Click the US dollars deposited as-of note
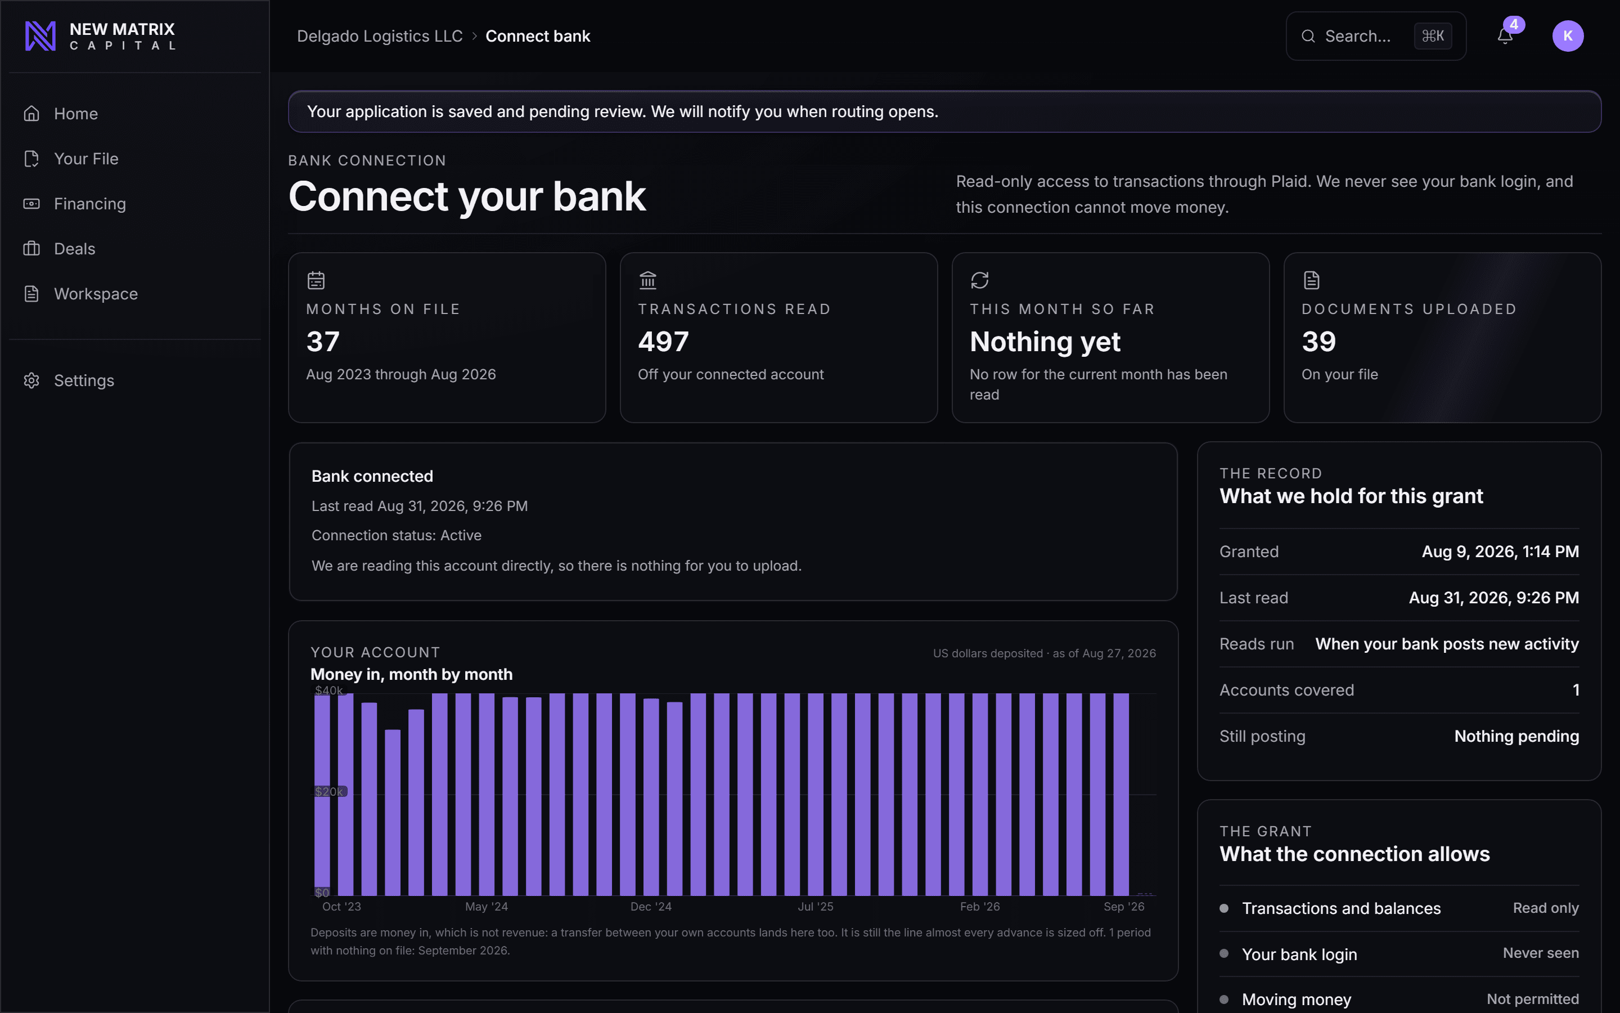 (1045, 653)
